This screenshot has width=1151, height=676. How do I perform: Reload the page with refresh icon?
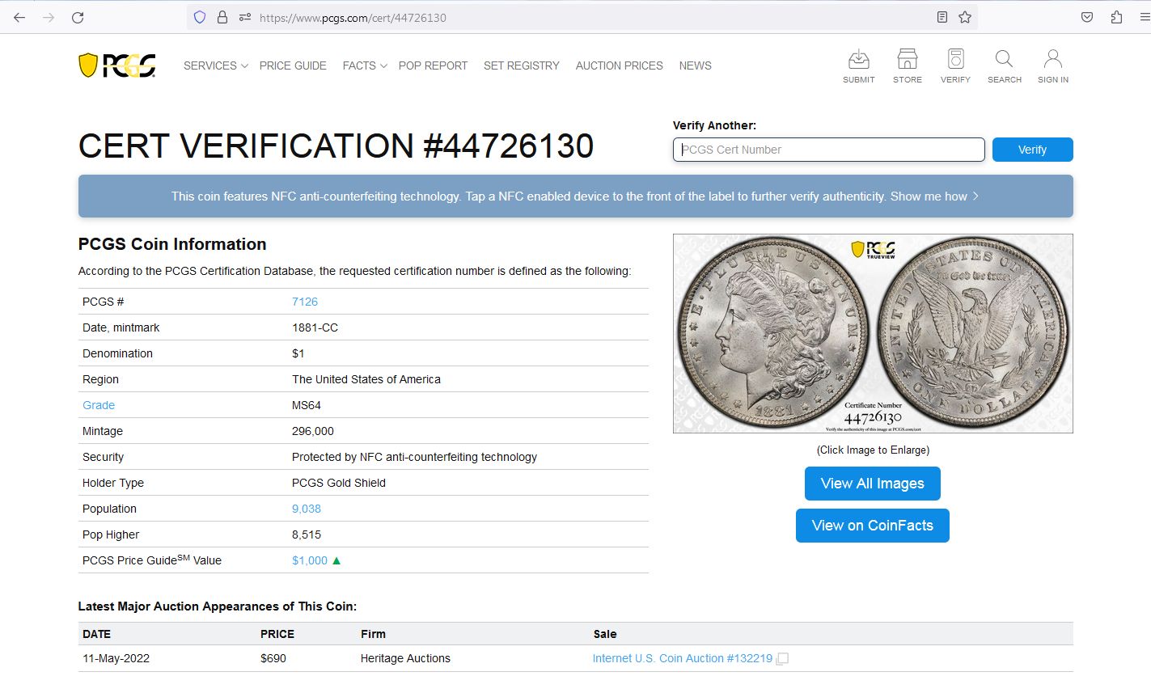(x=78, y=17)
